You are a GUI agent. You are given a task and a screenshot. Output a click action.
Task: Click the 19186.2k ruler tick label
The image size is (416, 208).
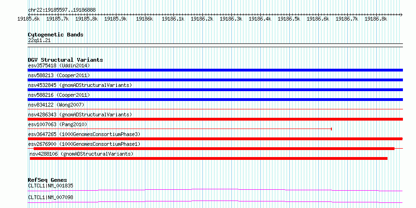202,19
